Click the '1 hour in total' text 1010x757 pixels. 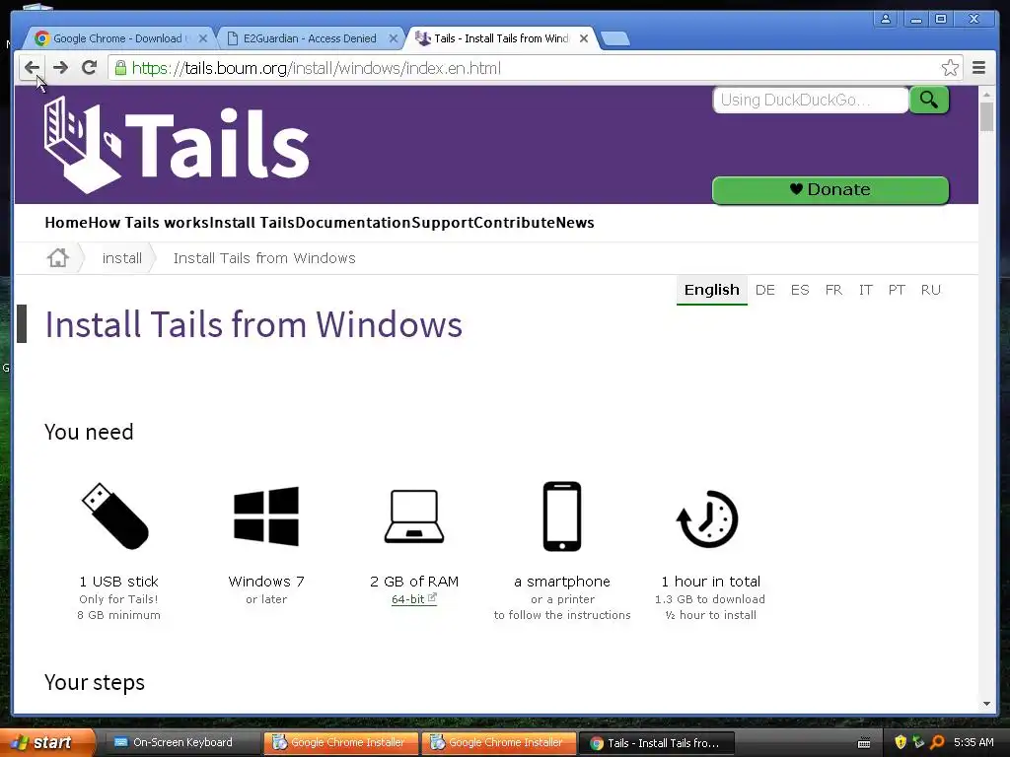point(710,582)
